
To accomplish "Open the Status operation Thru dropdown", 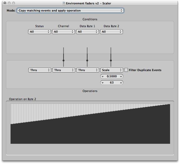I will 40,70.
